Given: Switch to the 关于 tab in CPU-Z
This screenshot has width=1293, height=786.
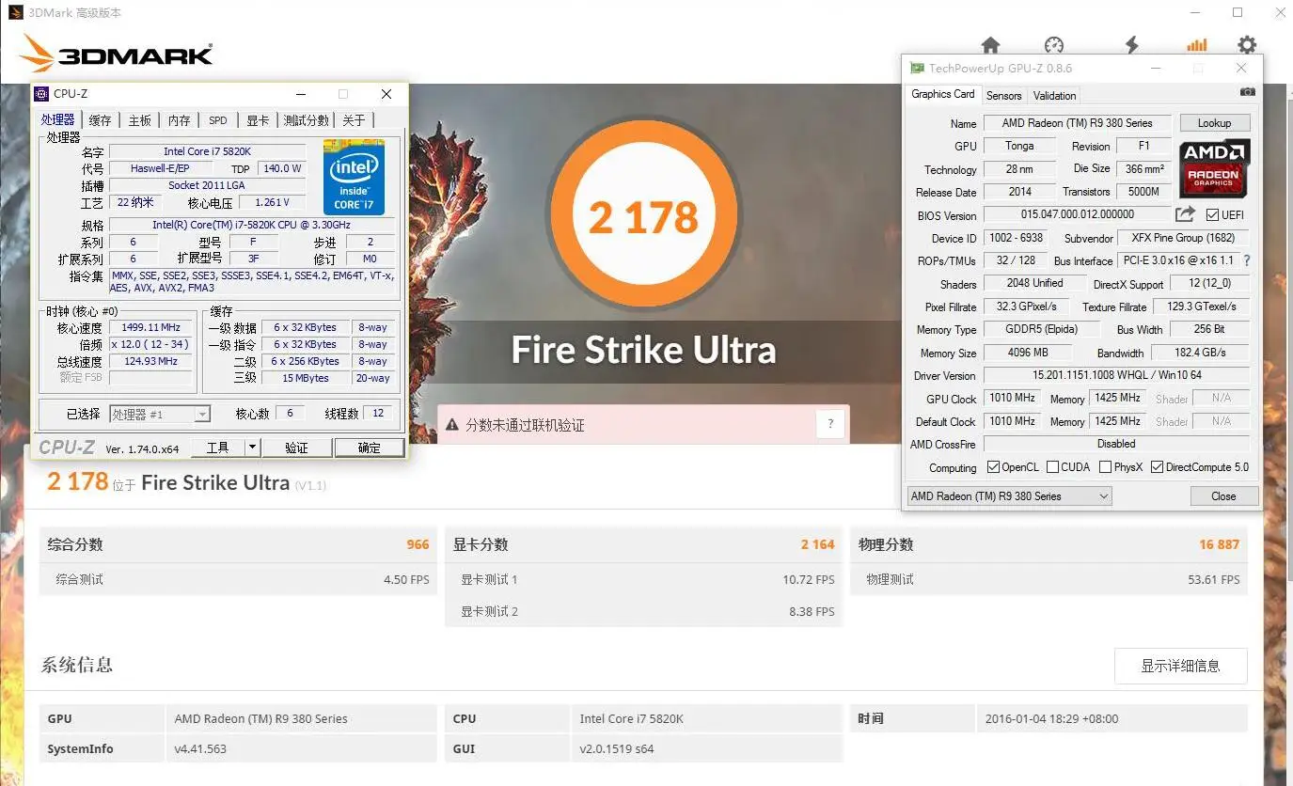Looking at the screenshot, I should [x=354, y=120].
